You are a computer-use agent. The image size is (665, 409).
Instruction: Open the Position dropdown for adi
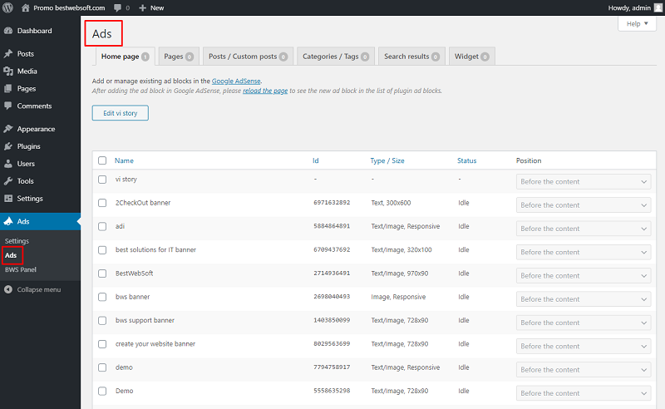pos(584,229)
